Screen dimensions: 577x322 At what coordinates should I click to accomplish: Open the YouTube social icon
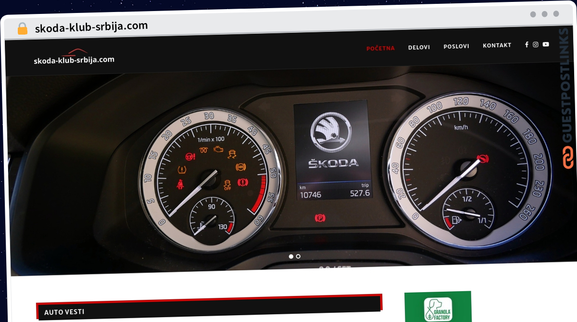[x=546, y=44]
